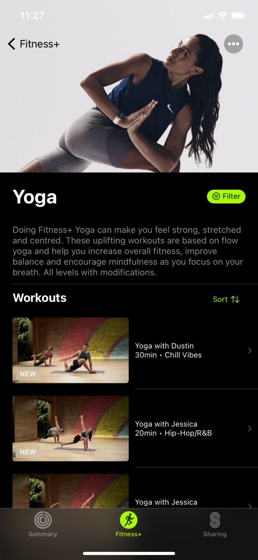258x560 pixels.
Task: Switch to the Sharing tab
Action: click(214, 524)
